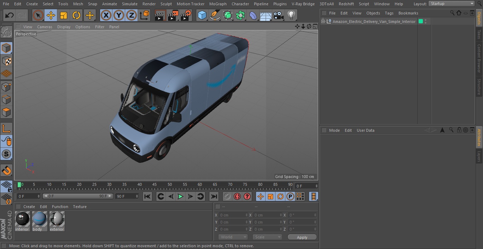Image resolution: width=483 pixels, height=249 pixels.
Task: Play animation forward
Action: point(180,196)
